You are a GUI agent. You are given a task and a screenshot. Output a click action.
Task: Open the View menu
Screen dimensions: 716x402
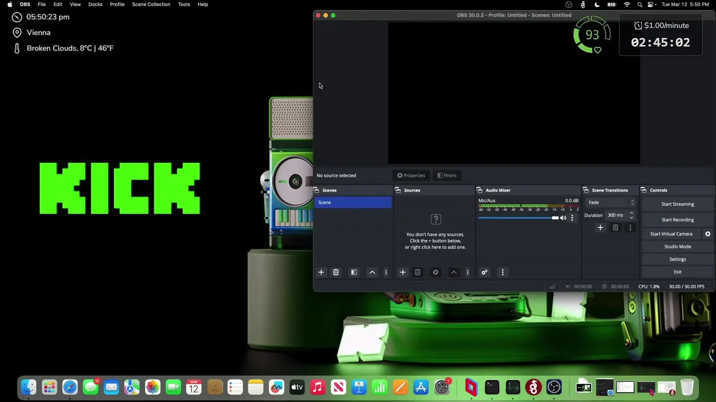(75, 4)
